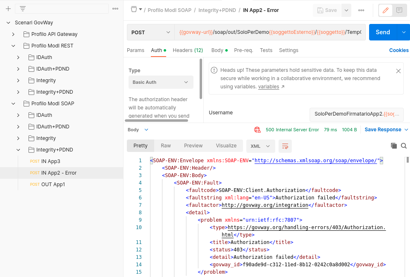This screenshot has width=410, height=277.
Task: Open Profilo ModI SOAP breadcrumb
Action: (x=169, y=10)
